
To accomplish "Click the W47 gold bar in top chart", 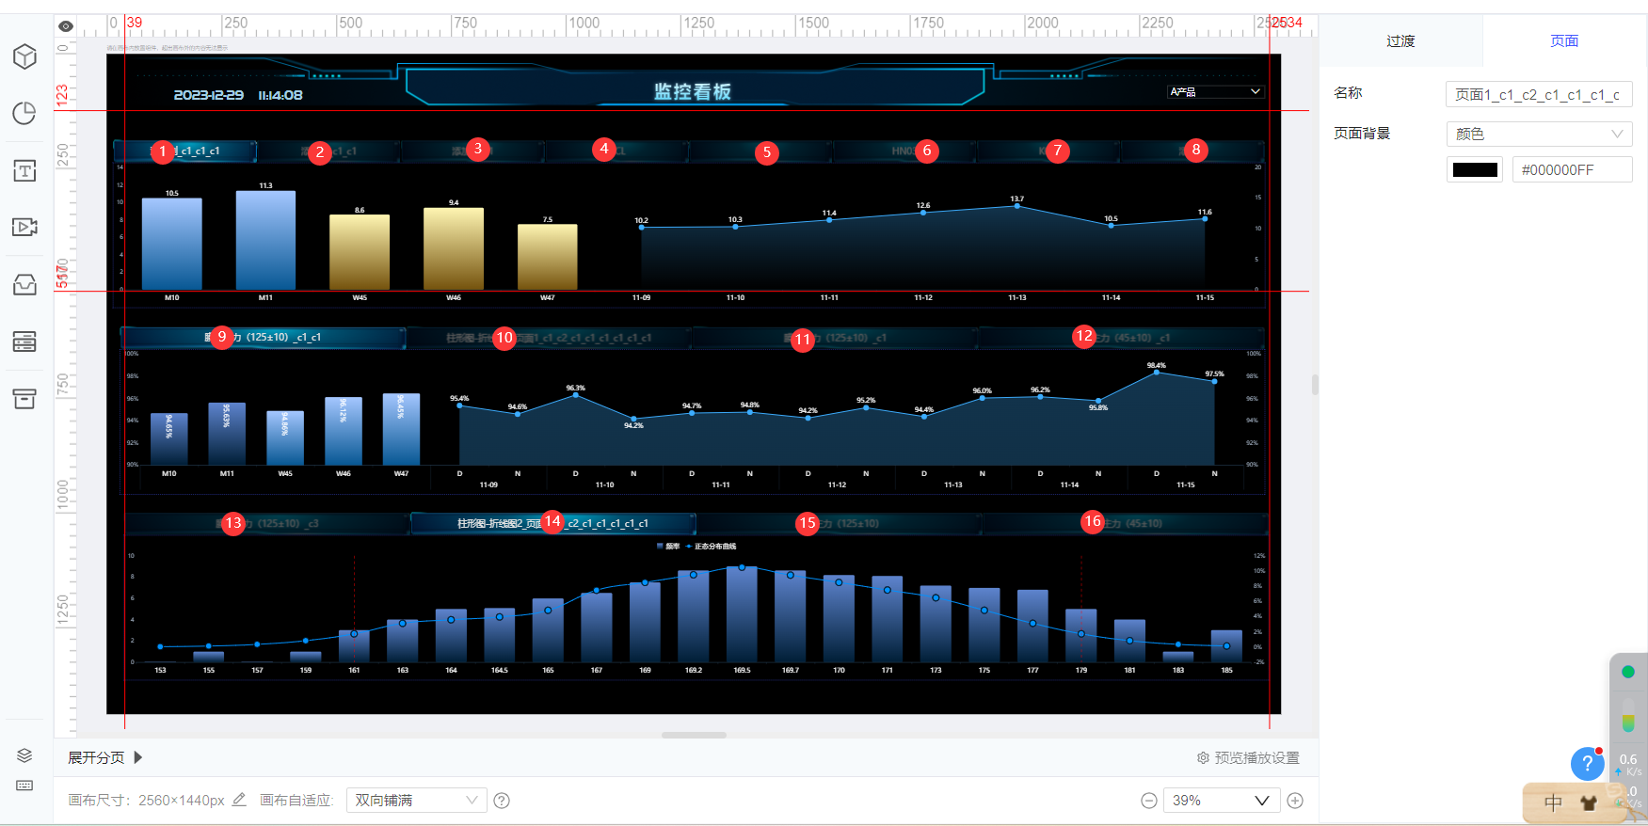I will [547, 257].
